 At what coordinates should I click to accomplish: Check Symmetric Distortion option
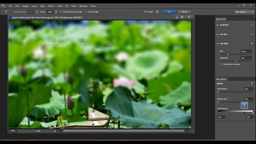coord(221,64)
